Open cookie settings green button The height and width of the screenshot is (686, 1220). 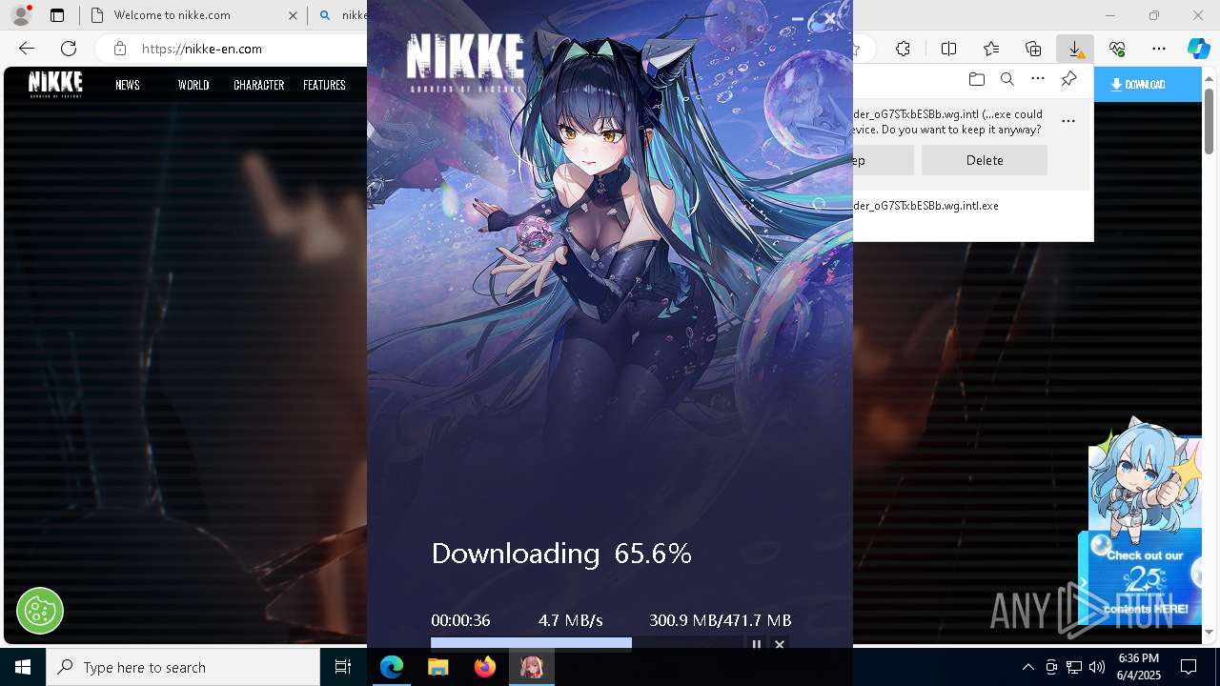click(40, 610)
